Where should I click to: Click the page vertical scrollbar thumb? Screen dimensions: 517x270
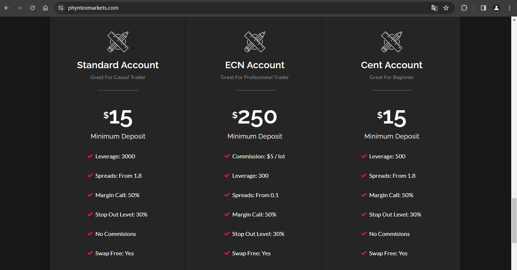click(514, 221)
